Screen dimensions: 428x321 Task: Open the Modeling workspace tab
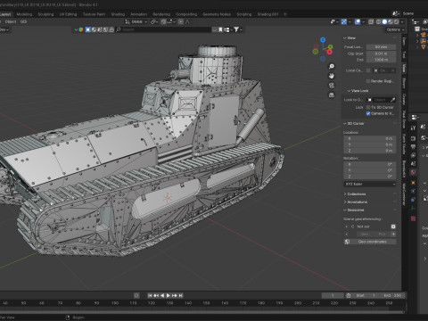coord(24,14)
